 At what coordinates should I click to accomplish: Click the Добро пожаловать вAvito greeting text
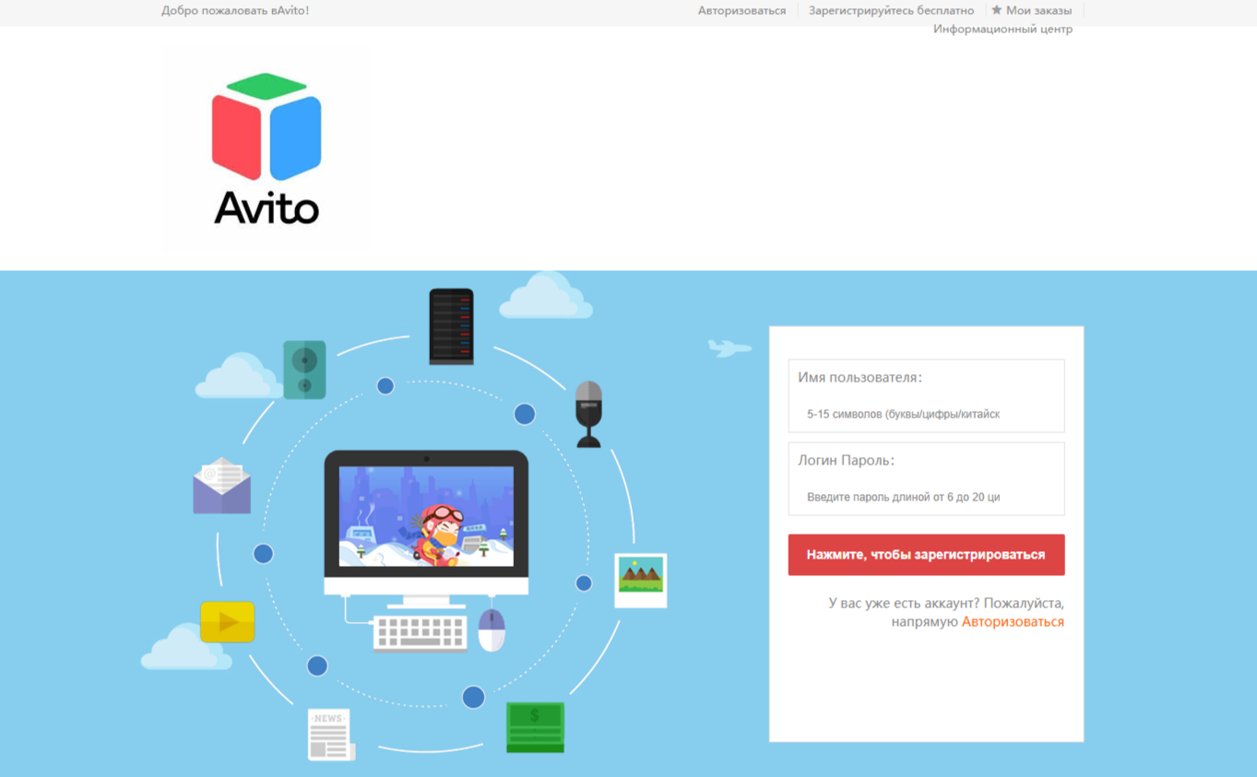(233, 10)
